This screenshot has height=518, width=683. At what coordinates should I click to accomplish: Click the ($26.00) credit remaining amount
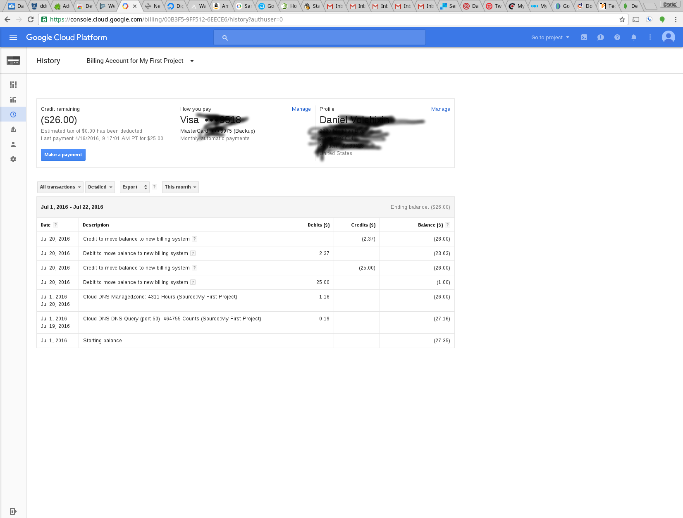click(59, 120)
